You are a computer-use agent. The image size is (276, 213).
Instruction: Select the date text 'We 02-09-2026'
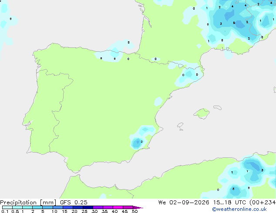pos(184,203)
